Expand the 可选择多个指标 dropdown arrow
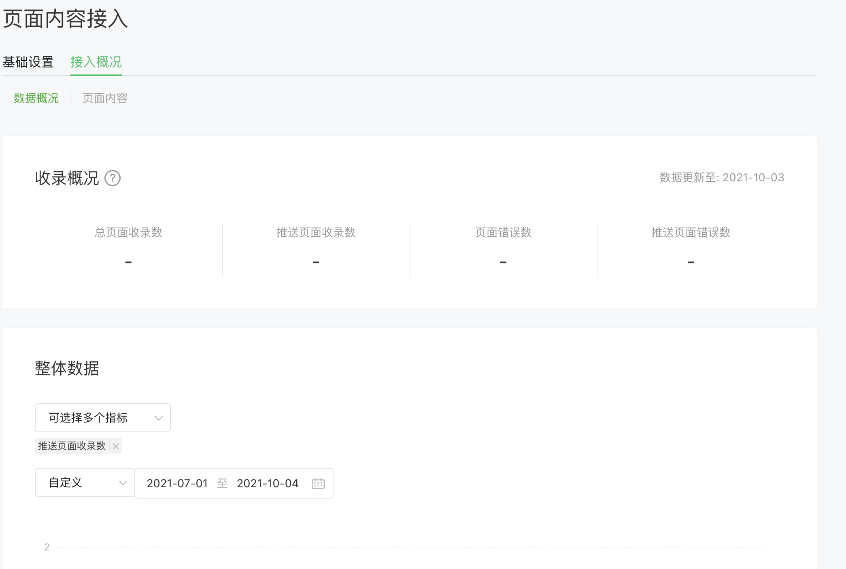Viewport: 846px width, 569px height. coord(158,418)
